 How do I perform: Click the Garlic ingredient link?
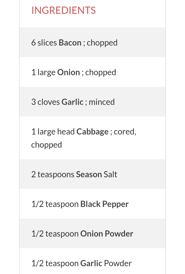(72, 102)
